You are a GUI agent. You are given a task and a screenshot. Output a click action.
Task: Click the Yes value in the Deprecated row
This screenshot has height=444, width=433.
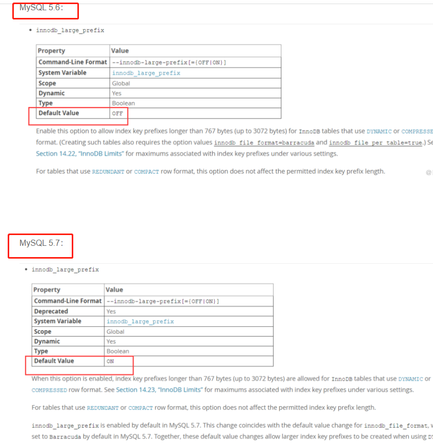pos(111,311)
